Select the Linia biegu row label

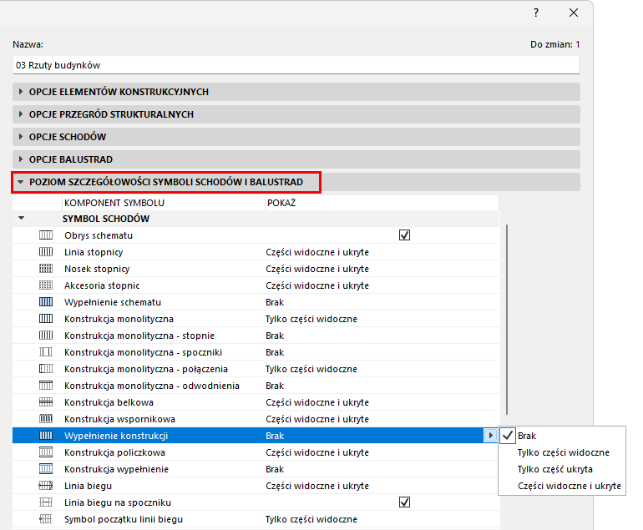(x=88, y=486)
